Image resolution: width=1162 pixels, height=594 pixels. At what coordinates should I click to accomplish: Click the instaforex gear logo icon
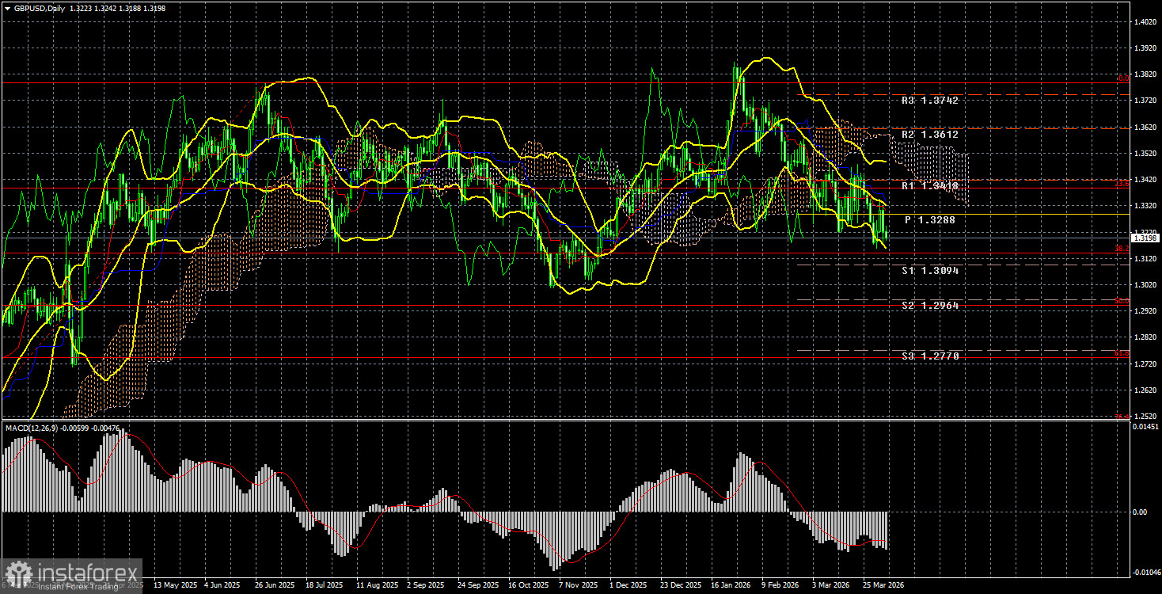17,573
